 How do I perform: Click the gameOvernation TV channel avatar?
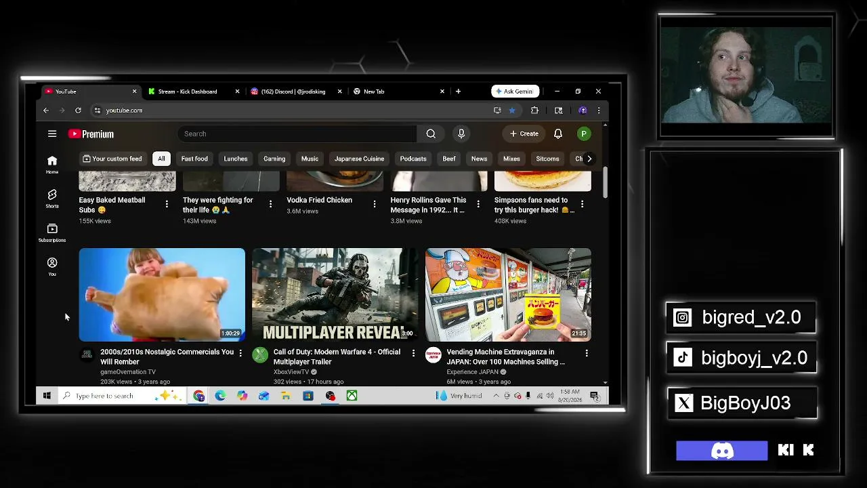pos(87,355)
